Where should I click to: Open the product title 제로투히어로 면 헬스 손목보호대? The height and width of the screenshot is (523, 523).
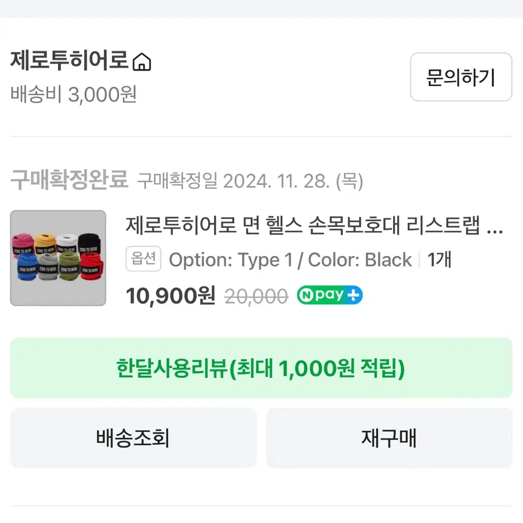point(303,225)
